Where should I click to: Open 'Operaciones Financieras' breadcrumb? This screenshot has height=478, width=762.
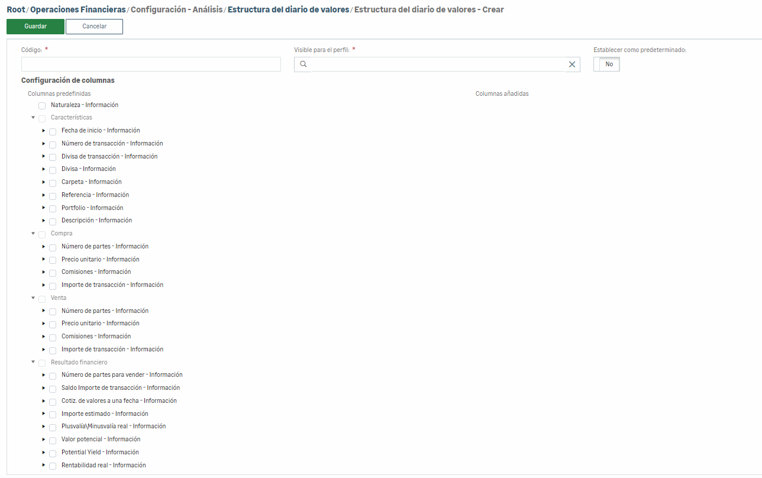pos(78,9)
